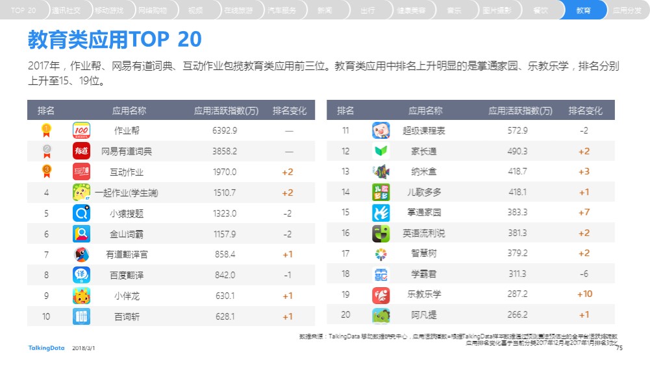Viewport: 650px width, 365px height.
Task: Click the 小伴龙 app icon
Action: point(81,296)
